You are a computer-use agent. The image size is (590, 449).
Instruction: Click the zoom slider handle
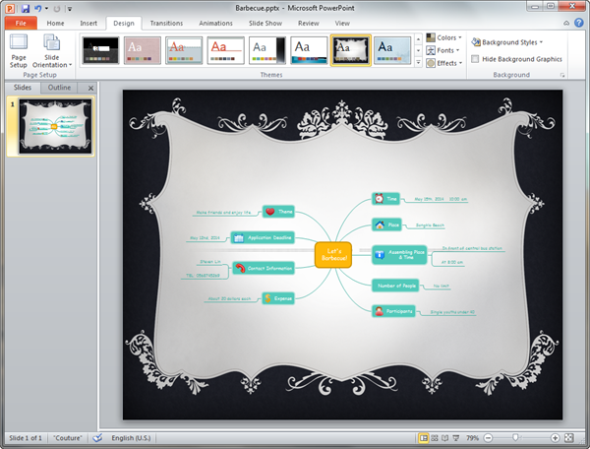515,437
